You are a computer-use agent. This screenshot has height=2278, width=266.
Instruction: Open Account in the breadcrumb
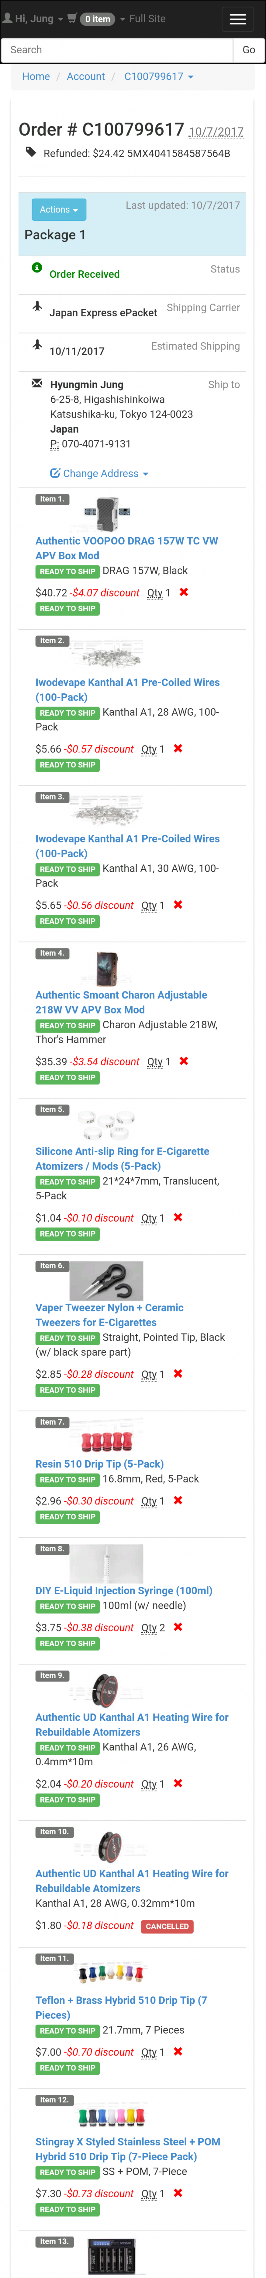(x=85, y=77)
